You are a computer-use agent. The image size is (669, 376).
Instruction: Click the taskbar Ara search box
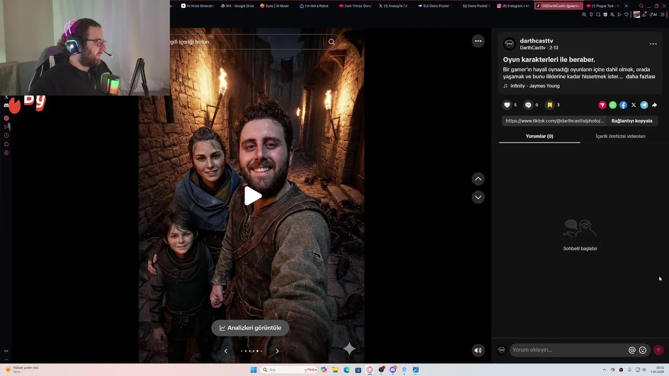[287, 370]
